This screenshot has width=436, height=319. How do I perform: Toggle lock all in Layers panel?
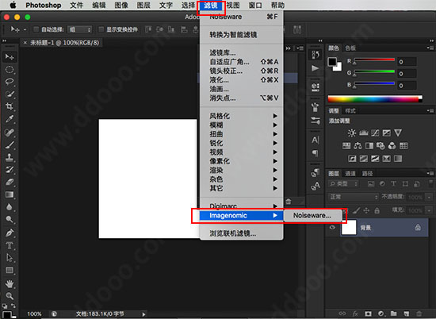pyautogui.click(x=377, y=210)
